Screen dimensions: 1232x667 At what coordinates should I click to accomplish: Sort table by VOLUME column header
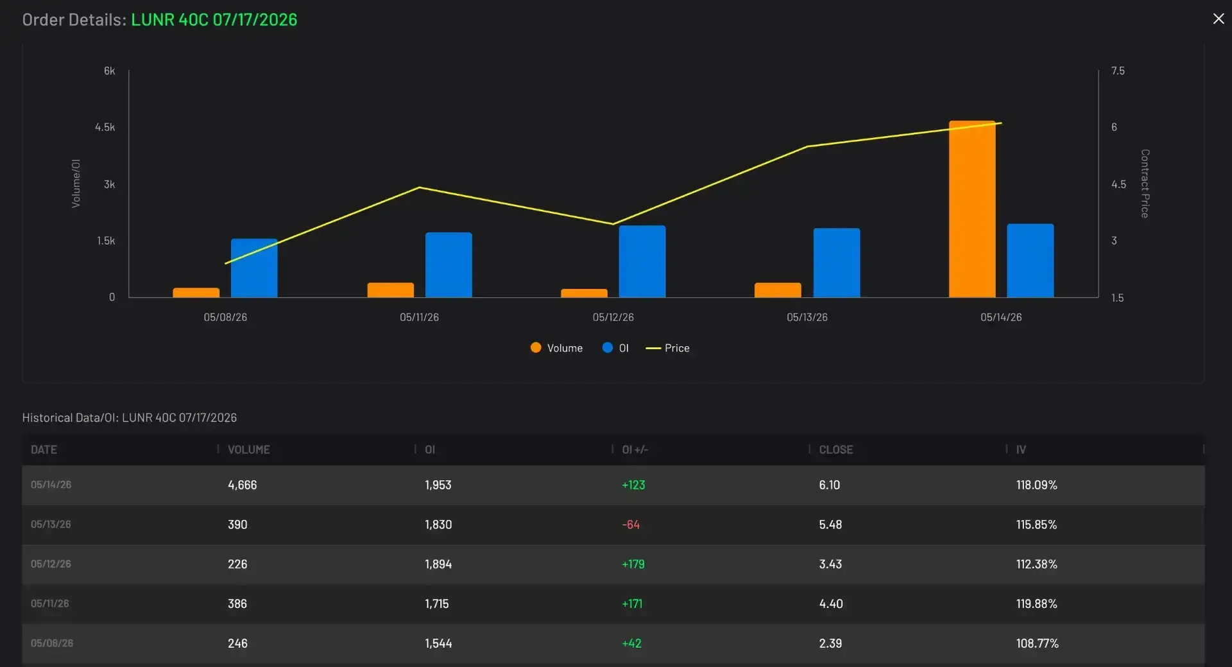point(248,449)
